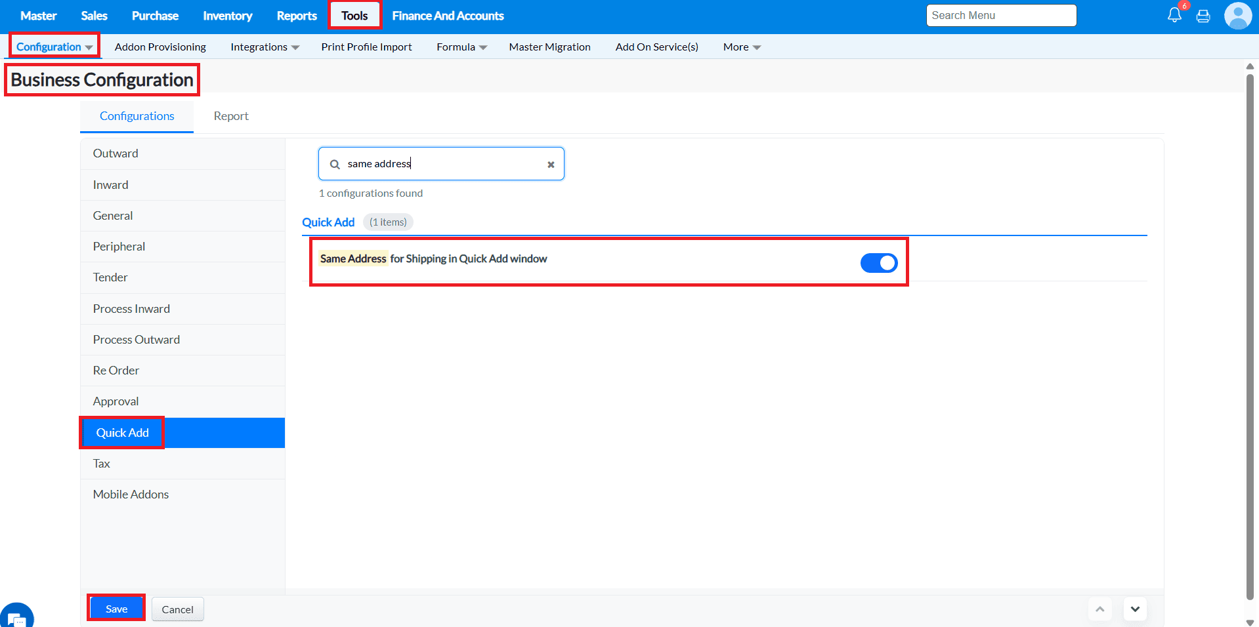The width and height of the screenshot is (1259, 627).
Task: Expand the Integrations dropdown
Action: (265, 47)
